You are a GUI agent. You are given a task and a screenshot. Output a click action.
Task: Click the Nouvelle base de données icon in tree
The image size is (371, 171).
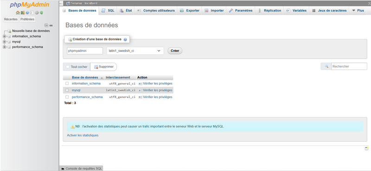pos(9,31)
